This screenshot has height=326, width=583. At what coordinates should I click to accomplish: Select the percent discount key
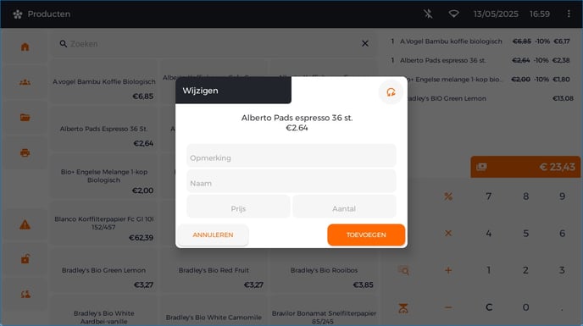[448, 196]
